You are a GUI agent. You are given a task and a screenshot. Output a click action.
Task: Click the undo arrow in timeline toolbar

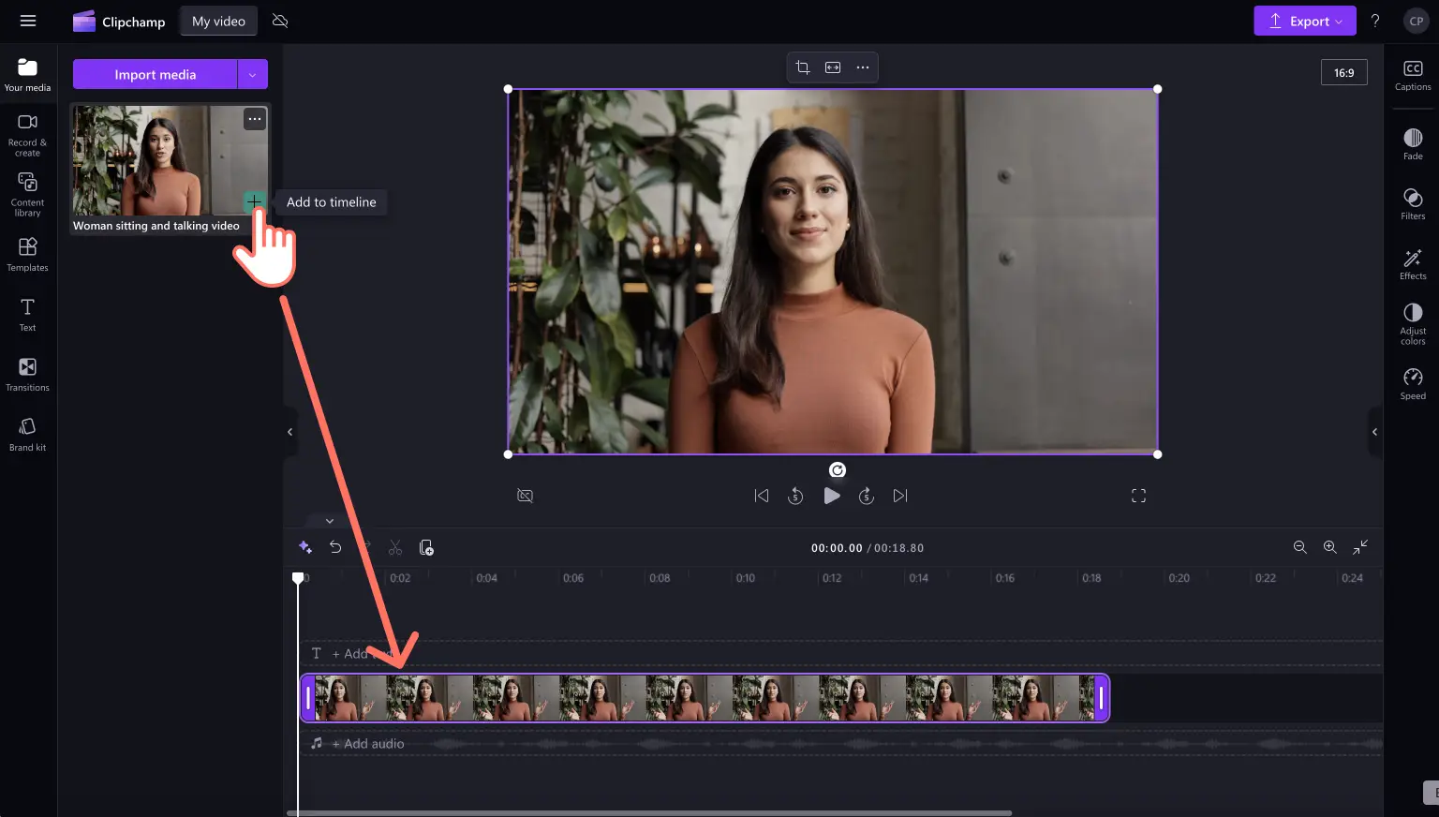335,547
